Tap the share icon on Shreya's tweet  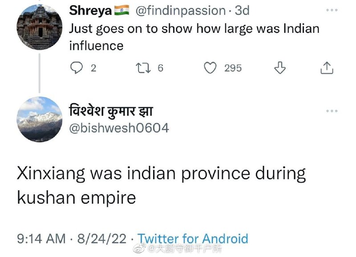(x=327, y=68)
